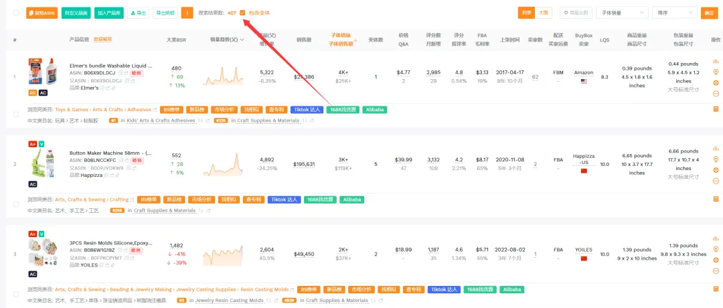Open the green Button Maker Machine thumbnail
The width and height of the screenshot is (723, 308).
point(42,161)
